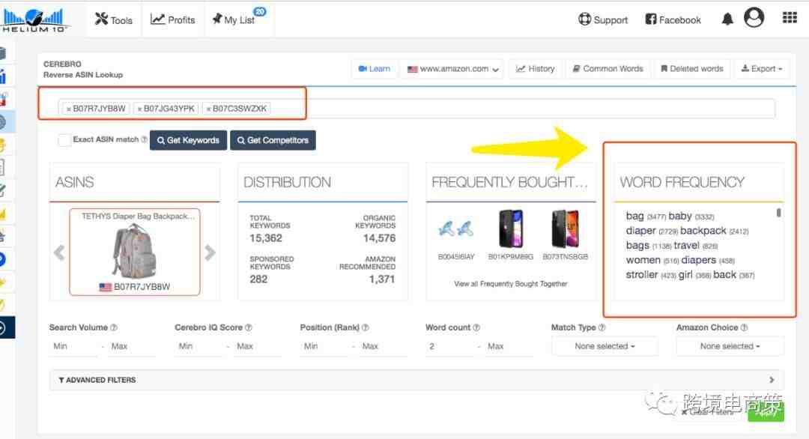Open the Amazon Choice dropdown
Image resolution: width=809 pixels, height=439 pixels.
pyautogui.click(x=730, y=346)
